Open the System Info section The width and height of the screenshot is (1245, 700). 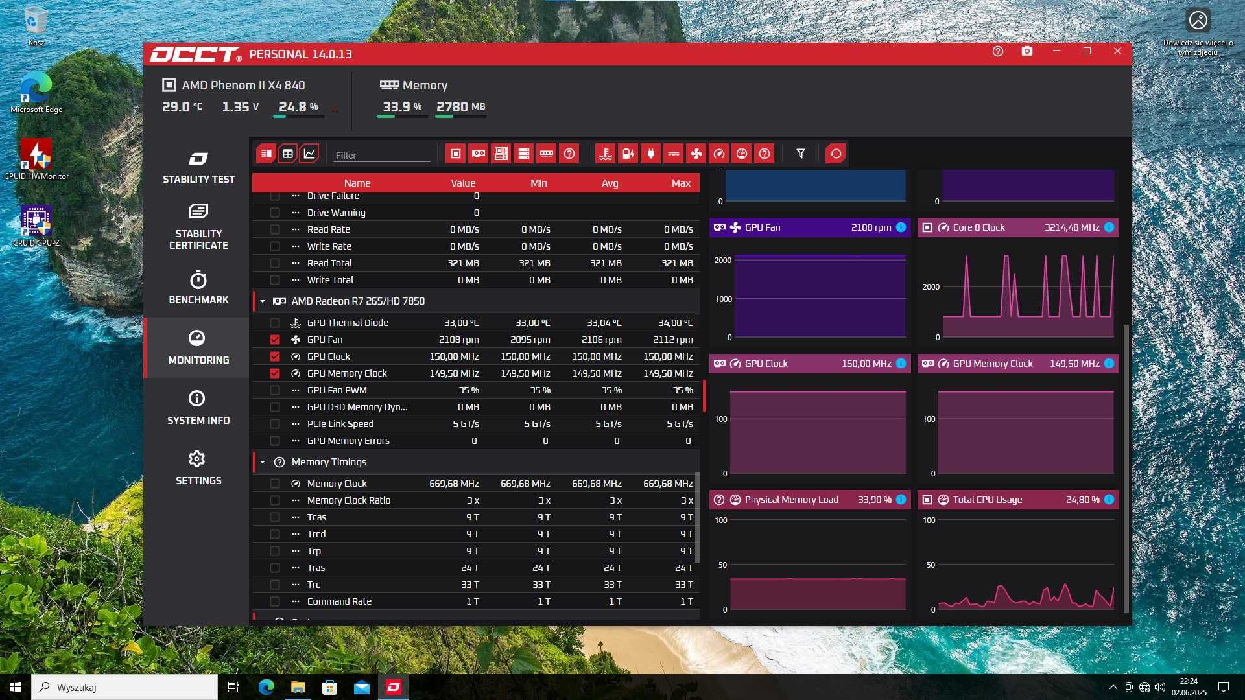click(x=198, y=408)
